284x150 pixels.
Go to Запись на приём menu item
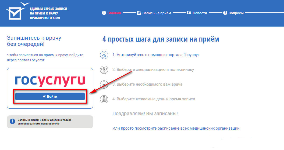[157, 13]
